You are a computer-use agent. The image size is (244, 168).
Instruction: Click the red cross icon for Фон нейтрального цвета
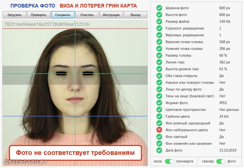point(159,130)
